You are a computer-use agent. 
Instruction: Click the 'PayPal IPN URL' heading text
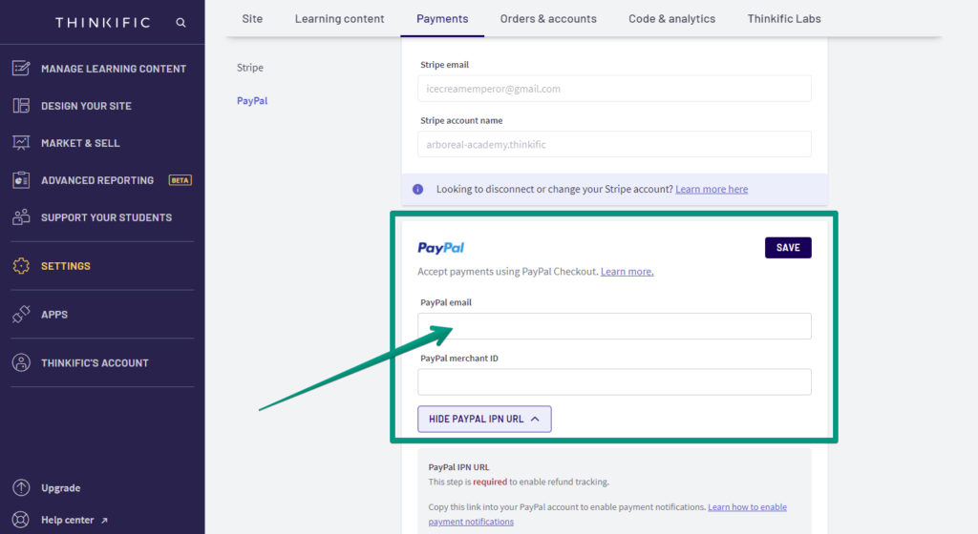point(458,467)
